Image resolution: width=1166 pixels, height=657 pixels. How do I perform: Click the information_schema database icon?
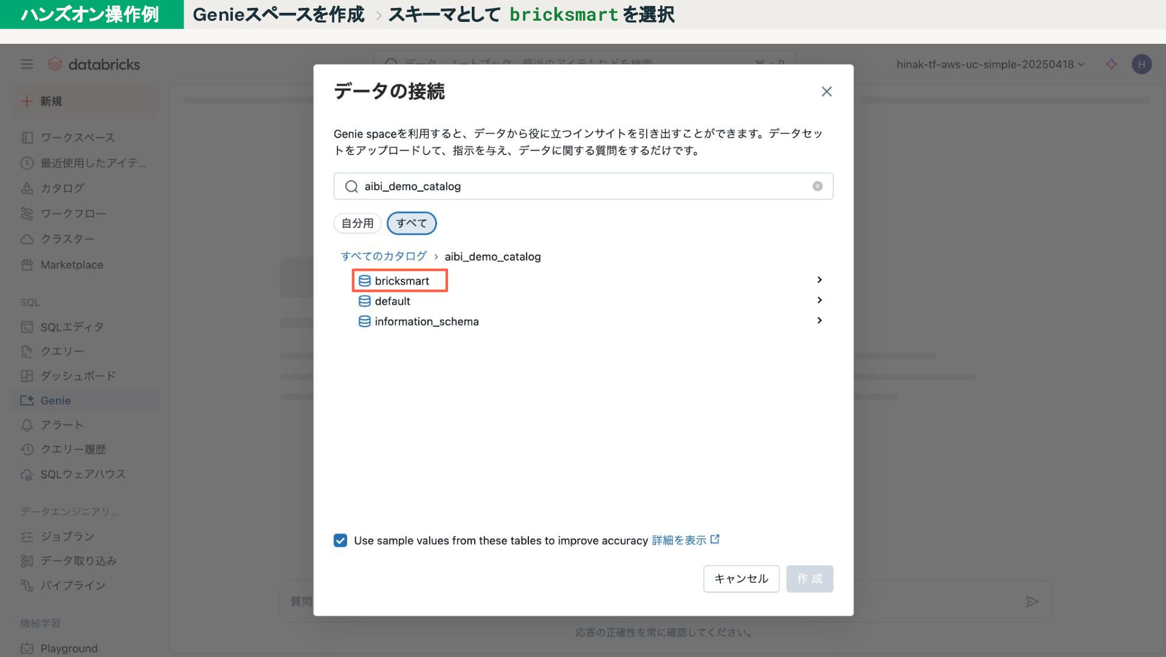point(364,321)
